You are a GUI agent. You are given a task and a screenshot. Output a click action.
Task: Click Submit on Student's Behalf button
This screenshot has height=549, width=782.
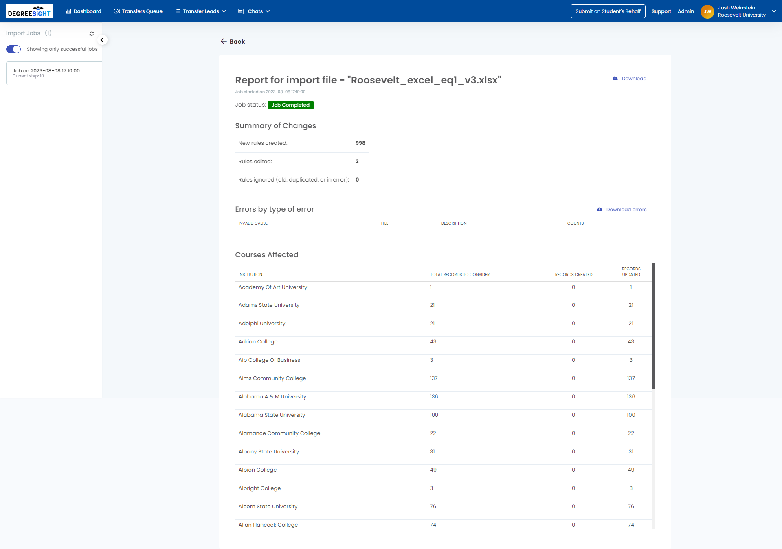pyautogui.click(x=608, y=11)
